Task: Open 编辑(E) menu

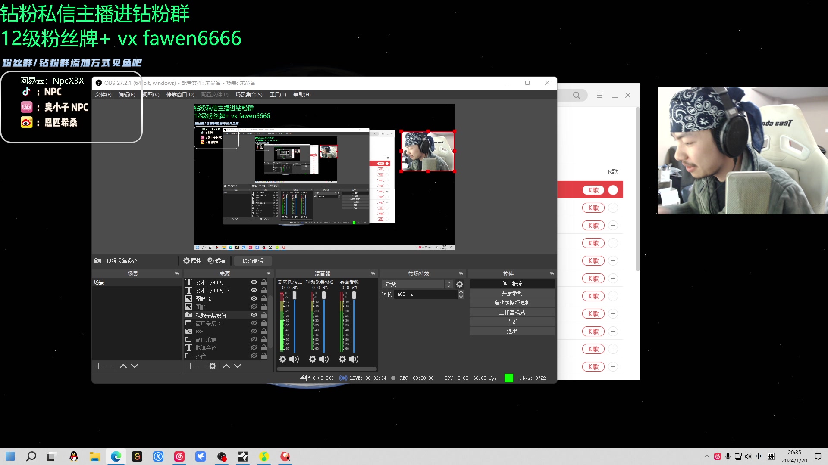Action: [x=127, y=95]
